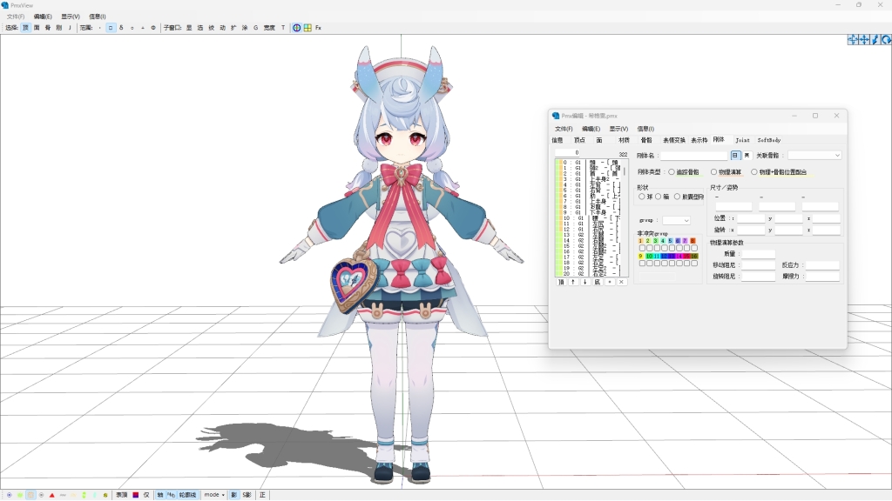Image resolution: width=892 pixels, height=501 pixels.
Task: Click the red-blue square icon in bottom bar
Action: (x=135, y=495)
